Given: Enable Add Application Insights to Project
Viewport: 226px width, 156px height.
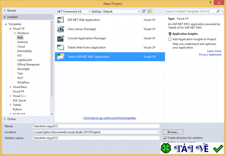Looking at the screenshot, I should (170, 39).
